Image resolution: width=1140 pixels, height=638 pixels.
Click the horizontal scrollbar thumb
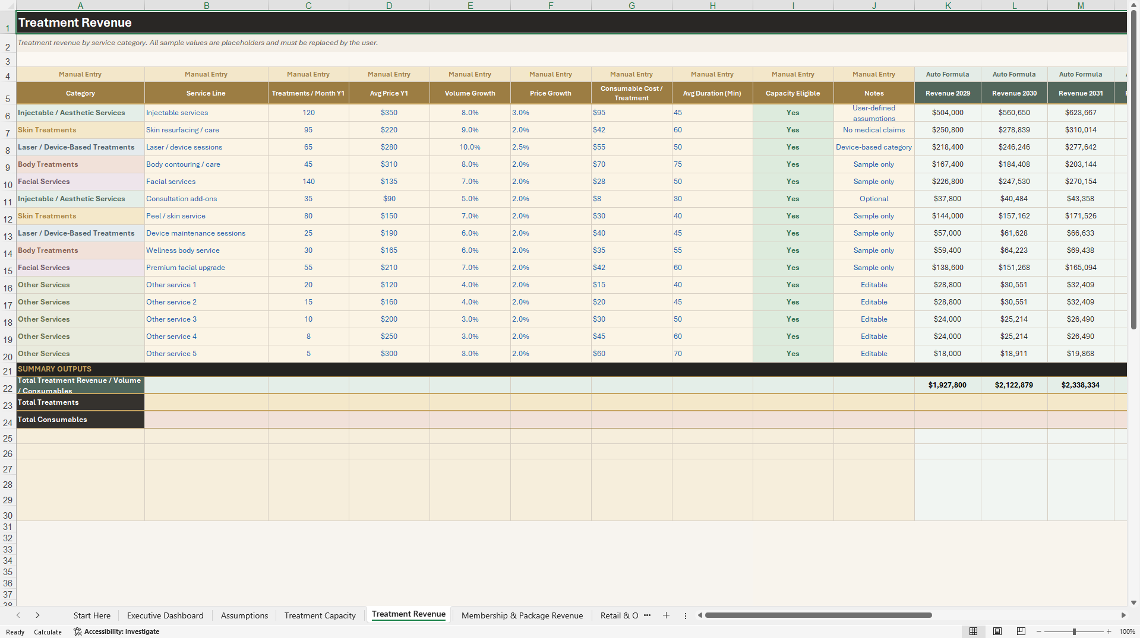(818, 615)
